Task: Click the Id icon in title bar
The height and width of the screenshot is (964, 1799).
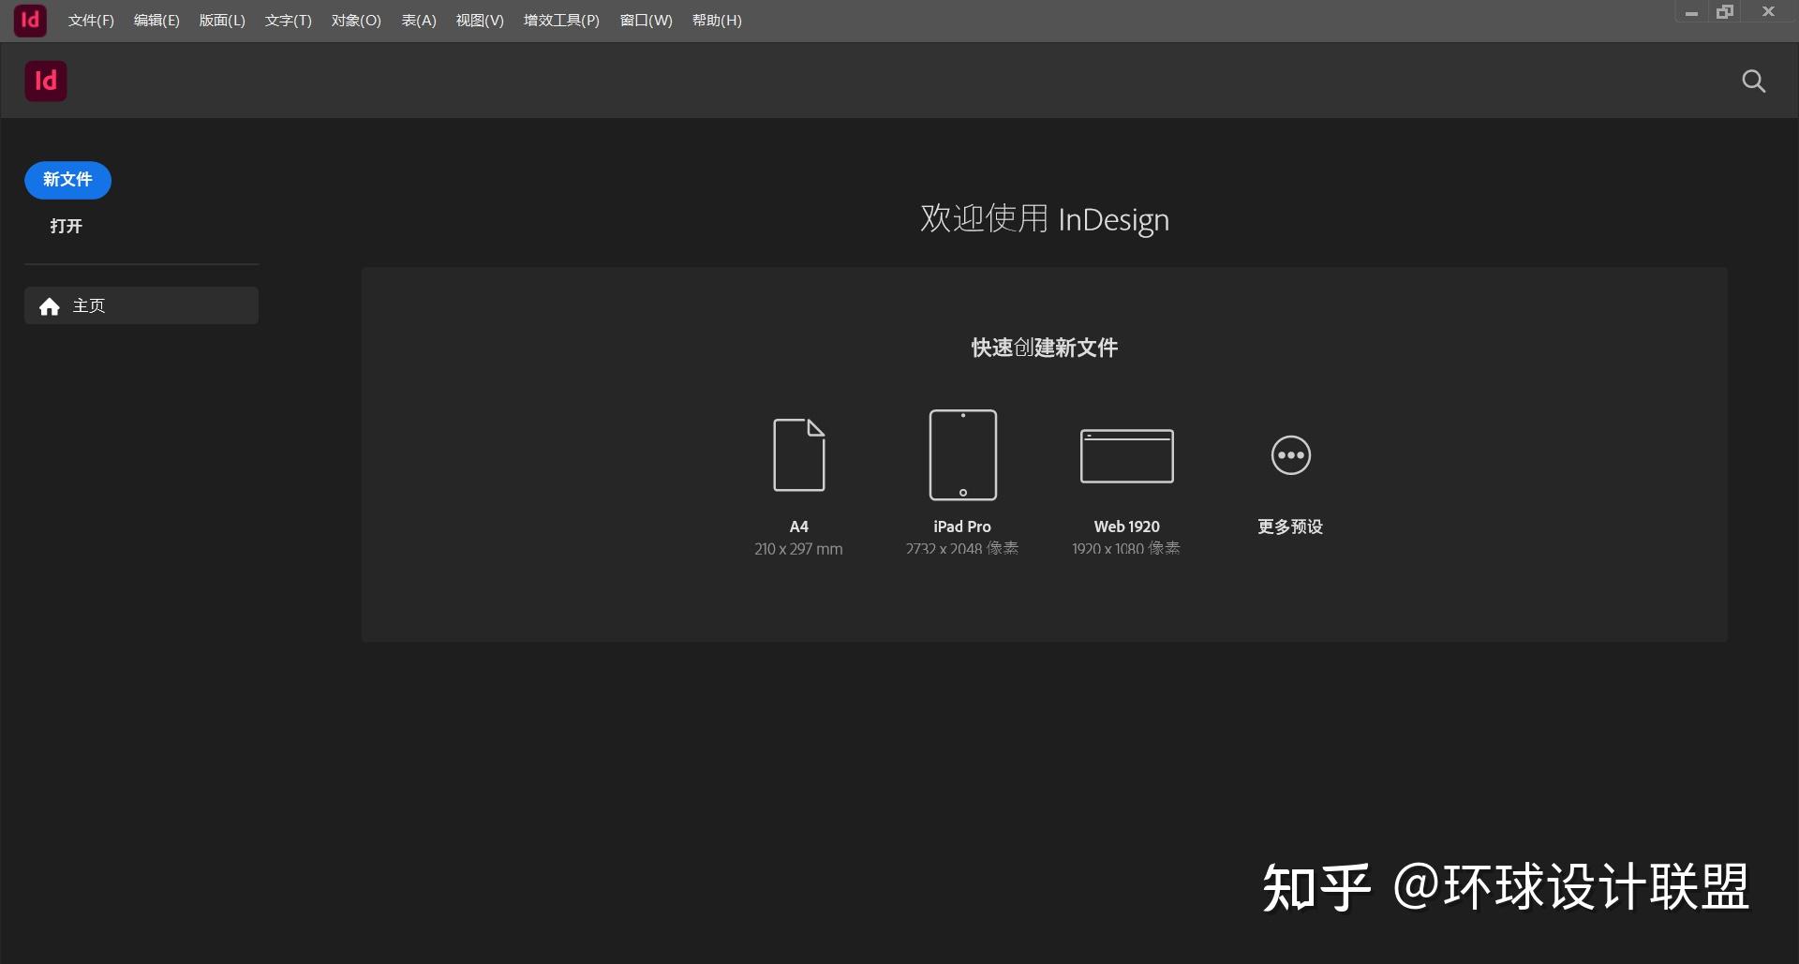Action: (x=29, y=20)
